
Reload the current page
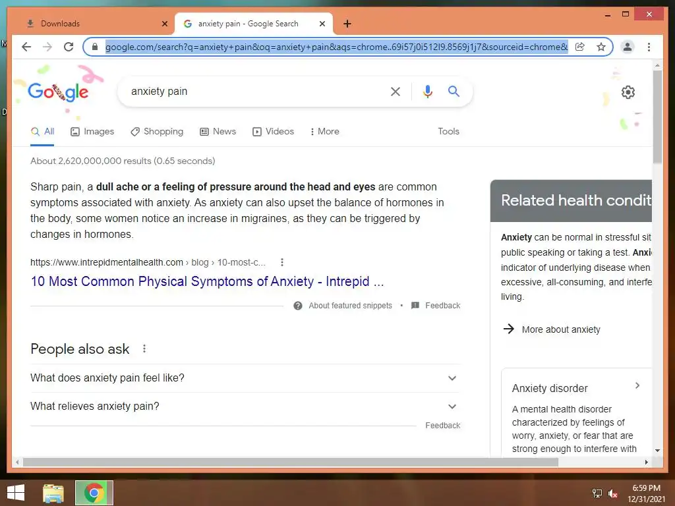tap(69, 47)
